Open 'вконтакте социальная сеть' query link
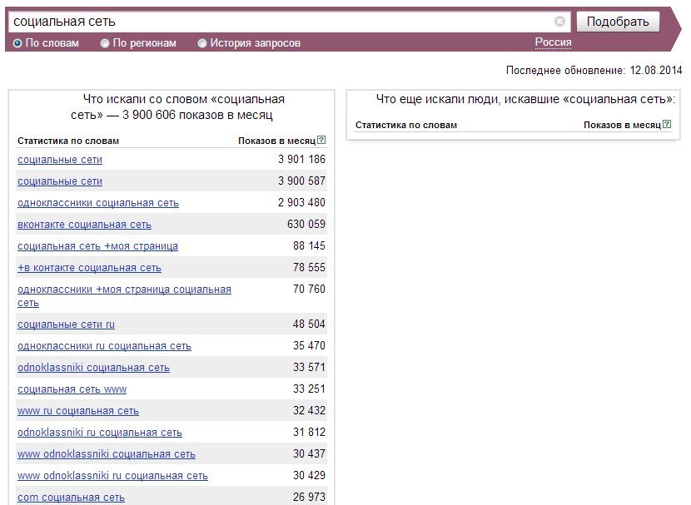Image resolution: width=691 pixels, height=505 pixels. pyautogui.click(x=84, y=225)
